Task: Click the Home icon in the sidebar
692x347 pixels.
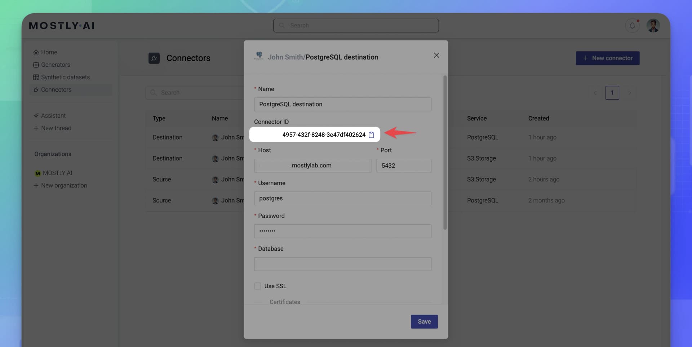Action: pyautogui.click(x=36, y=52)
